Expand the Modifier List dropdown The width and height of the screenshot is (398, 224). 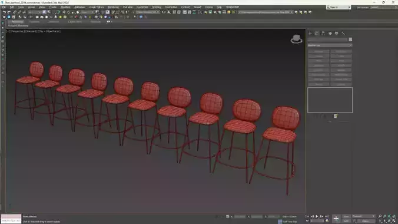[x=330, y=45]
